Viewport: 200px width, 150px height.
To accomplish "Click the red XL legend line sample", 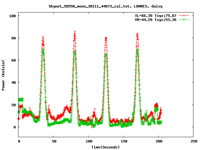I will click(x=184, y=16).
